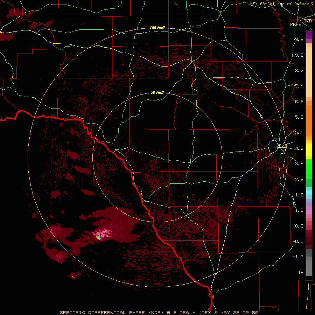
Task: Click the dark orange segment of the color bar
Action: pos(309,121)
